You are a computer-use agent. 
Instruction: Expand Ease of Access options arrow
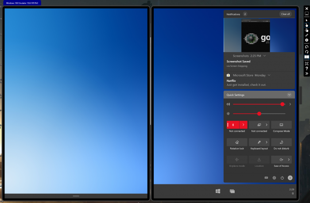(x=289, y=160)
